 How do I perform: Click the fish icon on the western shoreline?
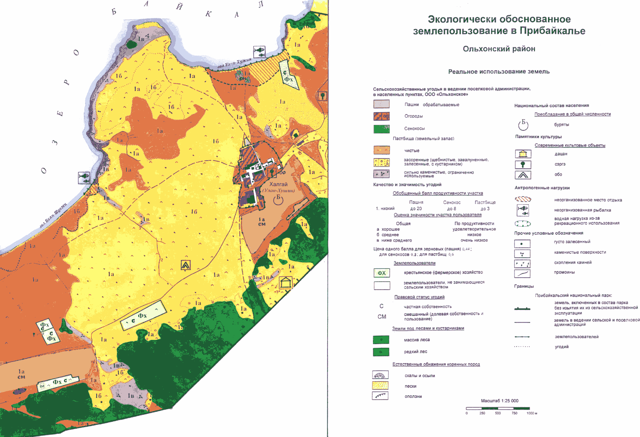pos(84,178)
